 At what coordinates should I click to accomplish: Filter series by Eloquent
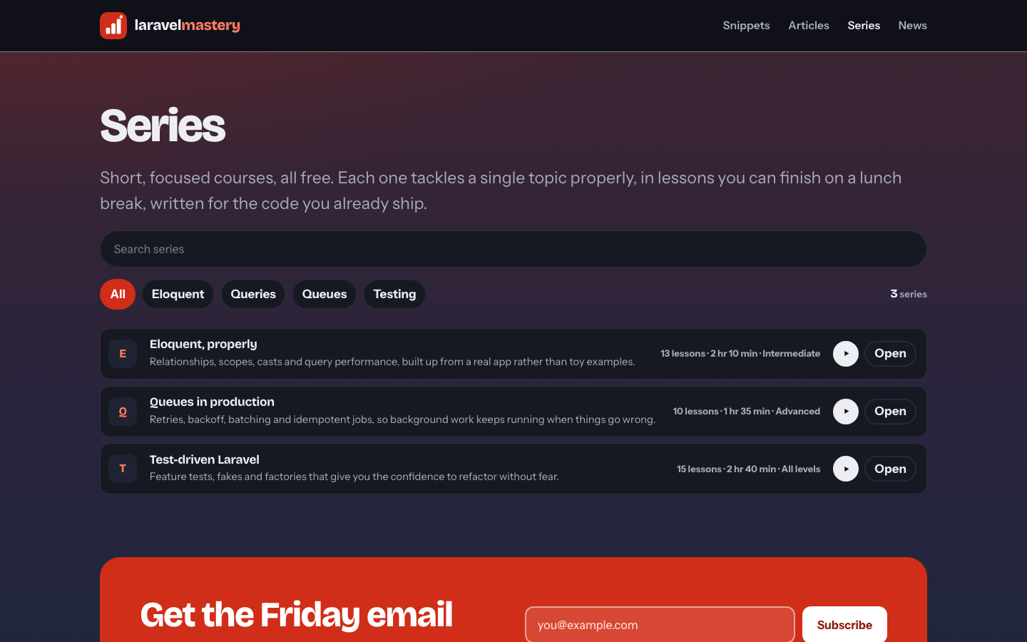click(x=178, y=294)
